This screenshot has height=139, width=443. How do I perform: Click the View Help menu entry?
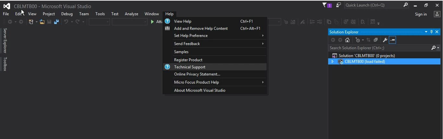(x=215, y=21)
